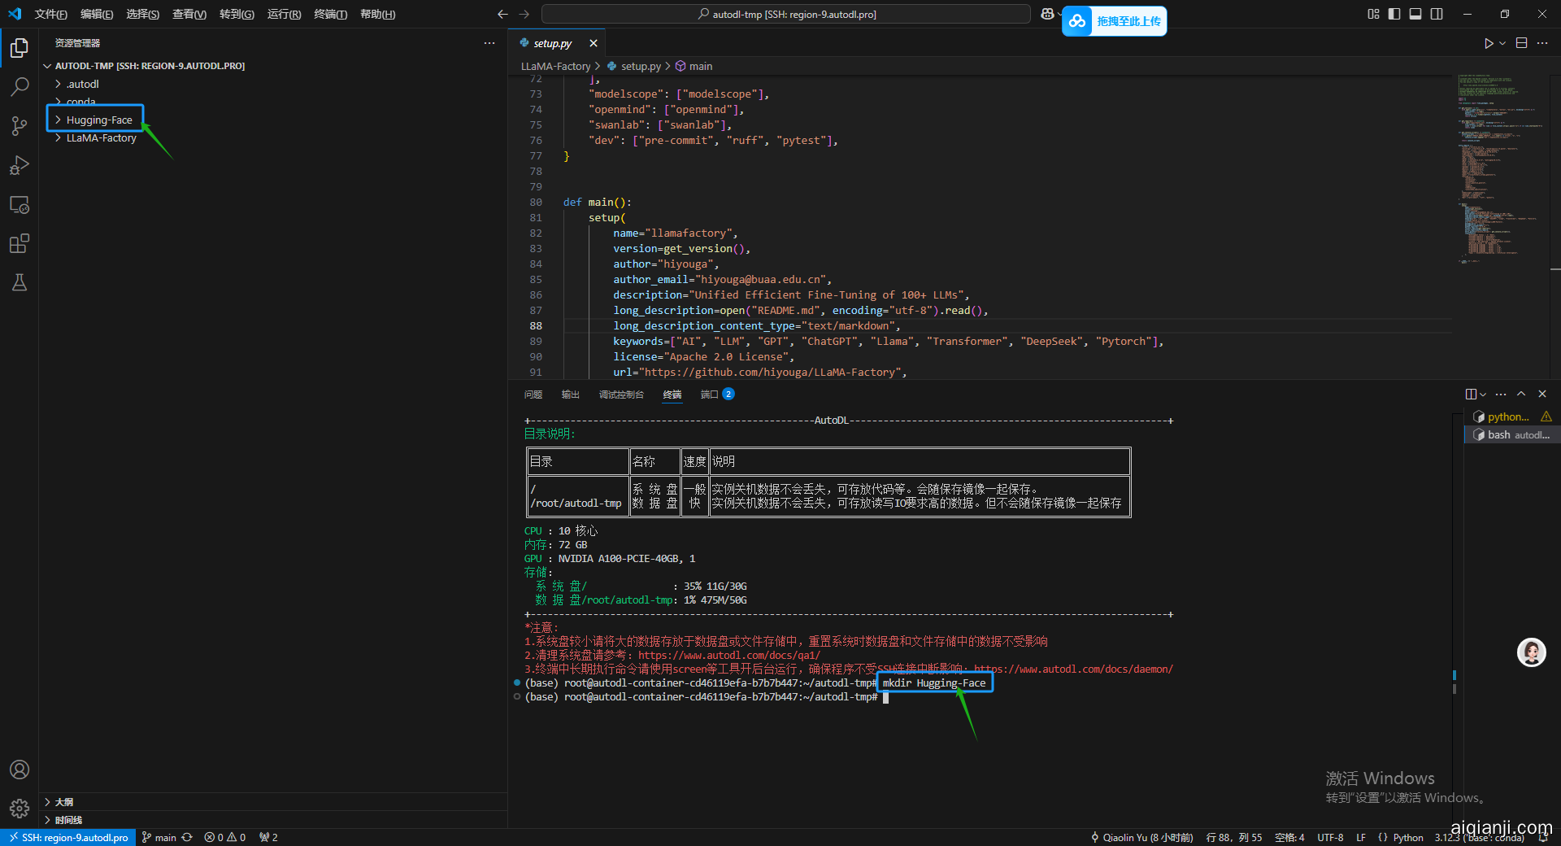Viewport: 1561px width, 846px height.
Task: Open the autodl.com/docs/qa1 link in terminal
Action: 728,656
